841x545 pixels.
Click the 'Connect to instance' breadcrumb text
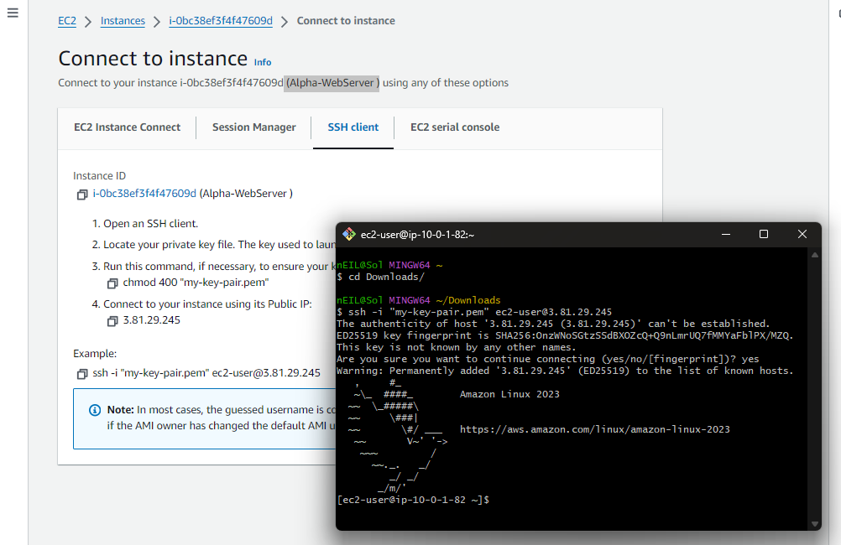[346, 21]
